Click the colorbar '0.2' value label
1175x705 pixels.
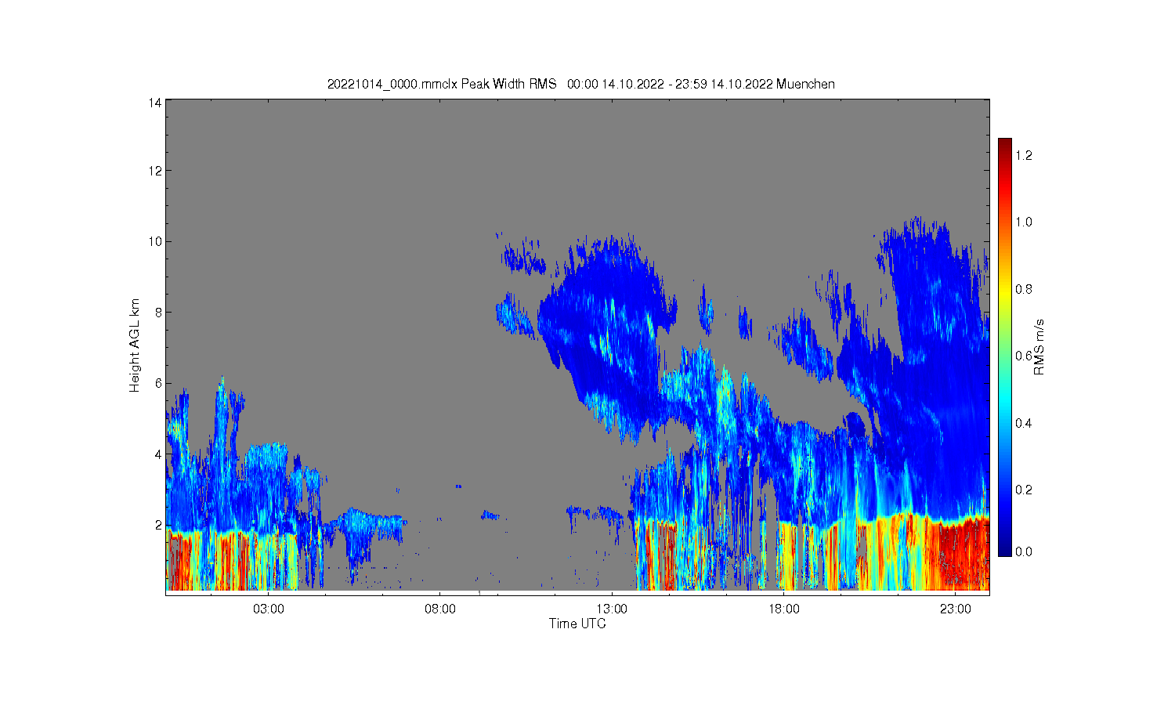click(x=1024, y=490)
